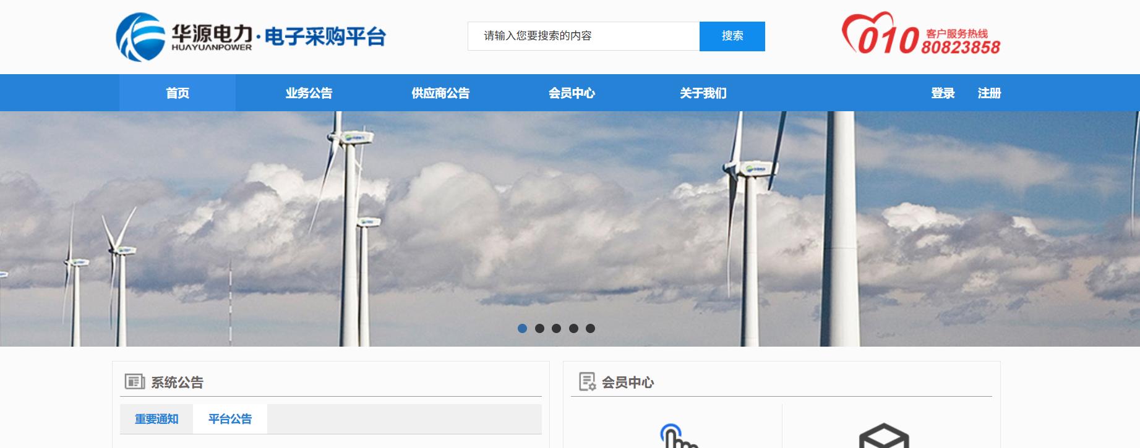1140x448 pixels.
Task: Select the second carousel indicator dot
Action: pyautogui.click(x=539, y=329)
